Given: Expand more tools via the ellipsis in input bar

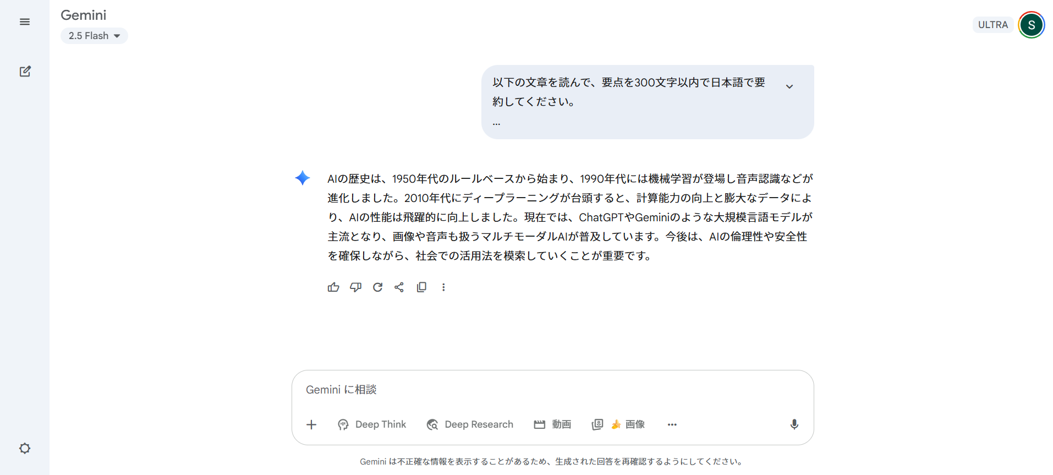Looking at the screenshot, I should click(x=672, y=424).
